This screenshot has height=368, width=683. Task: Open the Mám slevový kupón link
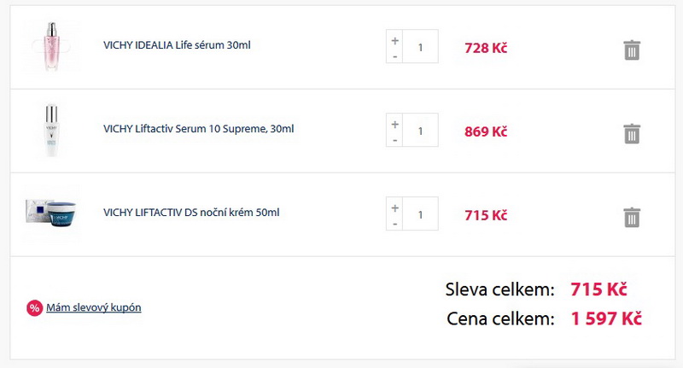pos(94,307)
